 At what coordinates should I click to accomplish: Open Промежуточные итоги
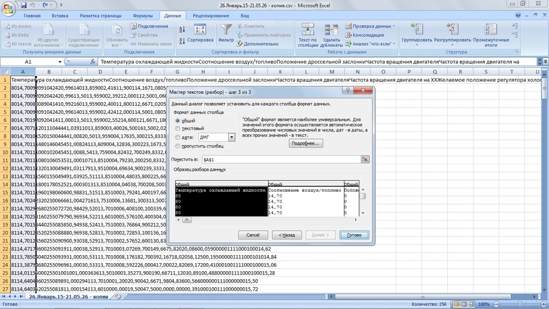click(491, 35)
